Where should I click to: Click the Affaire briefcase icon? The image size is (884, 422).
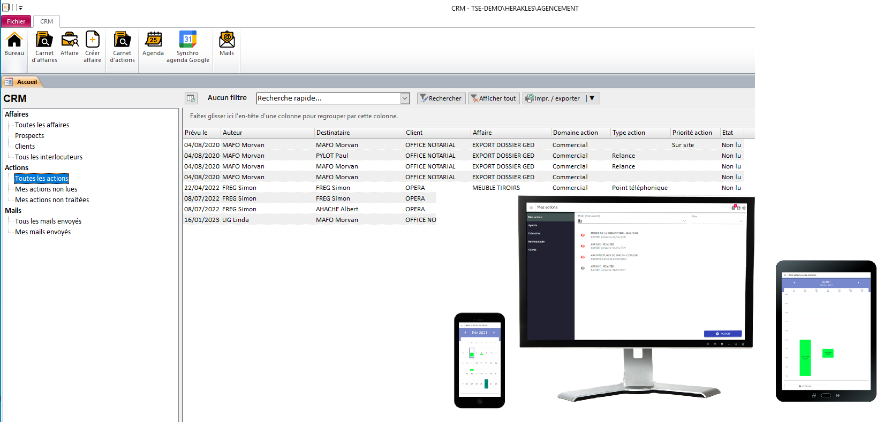[70, 44]
